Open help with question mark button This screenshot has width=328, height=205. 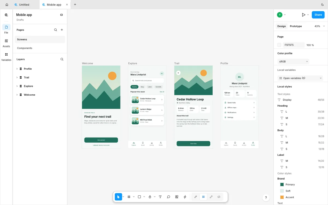point(266,198)
